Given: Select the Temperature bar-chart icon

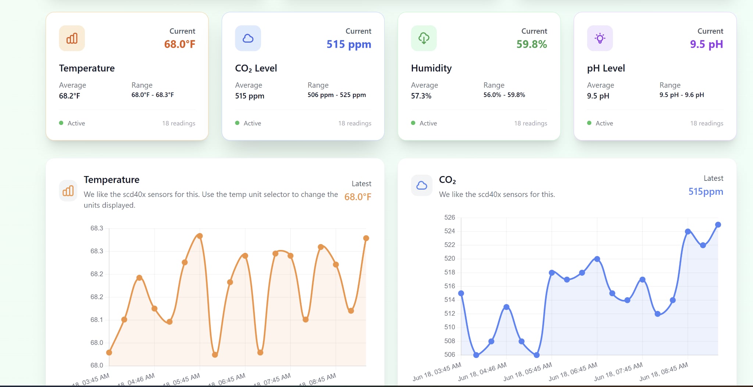Looking at the screenshot, I should pos(72,38).
